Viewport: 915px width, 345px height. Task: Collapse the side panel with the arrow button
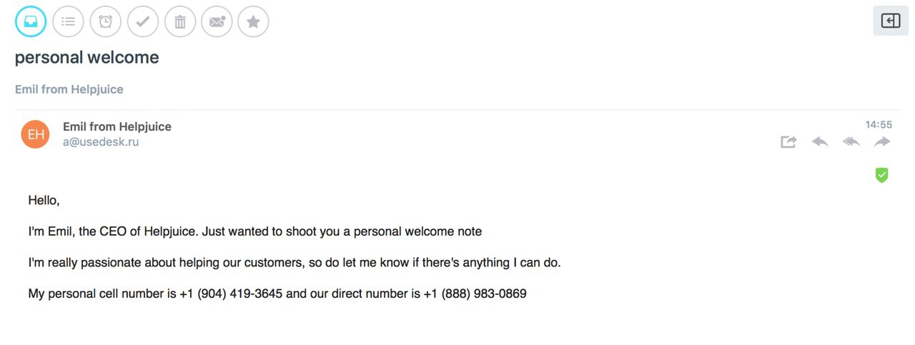(x=891, y=21)
